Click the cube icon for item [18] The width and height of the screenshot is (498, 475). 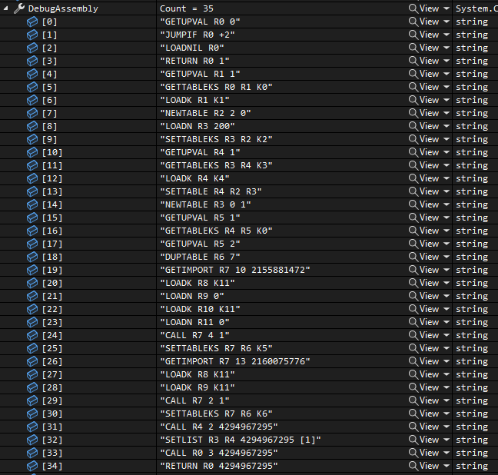coord(32,257)
